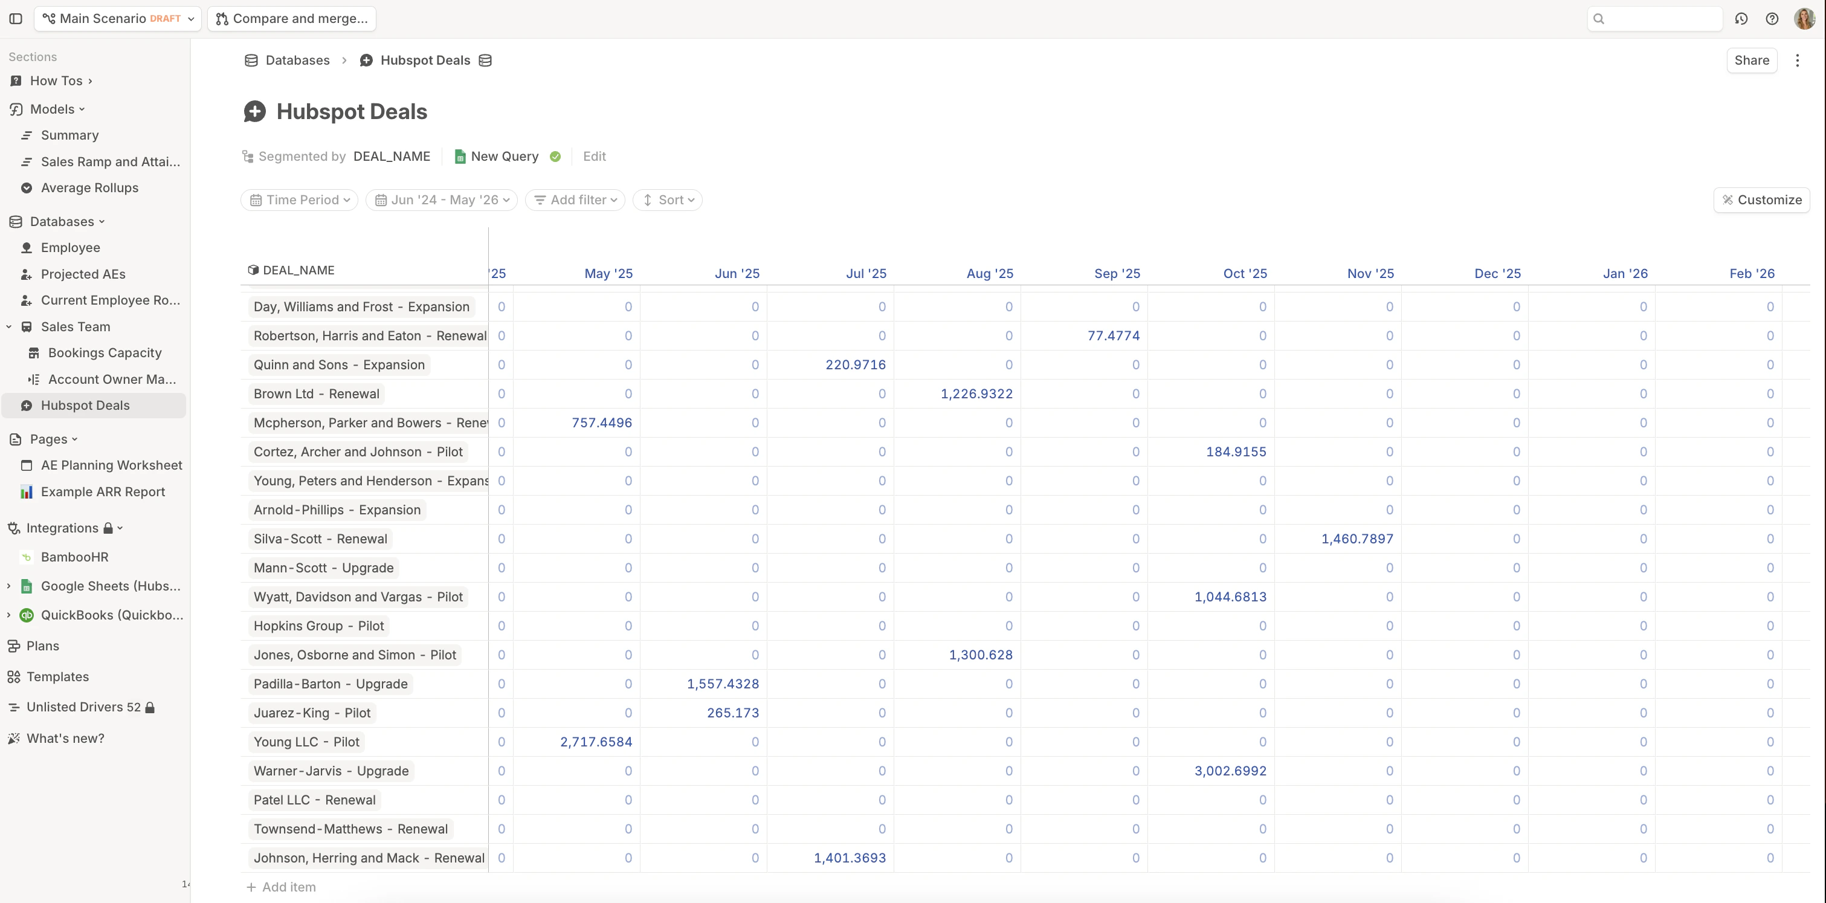
Task: Collapse the left sidebar panel
Action: pyautogui.click(x=16, y=18)
